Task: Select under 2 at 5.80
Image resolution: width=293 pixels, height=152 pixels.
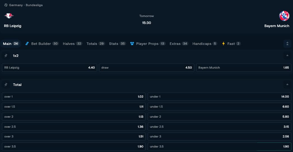Action: [x=219, y=117]
